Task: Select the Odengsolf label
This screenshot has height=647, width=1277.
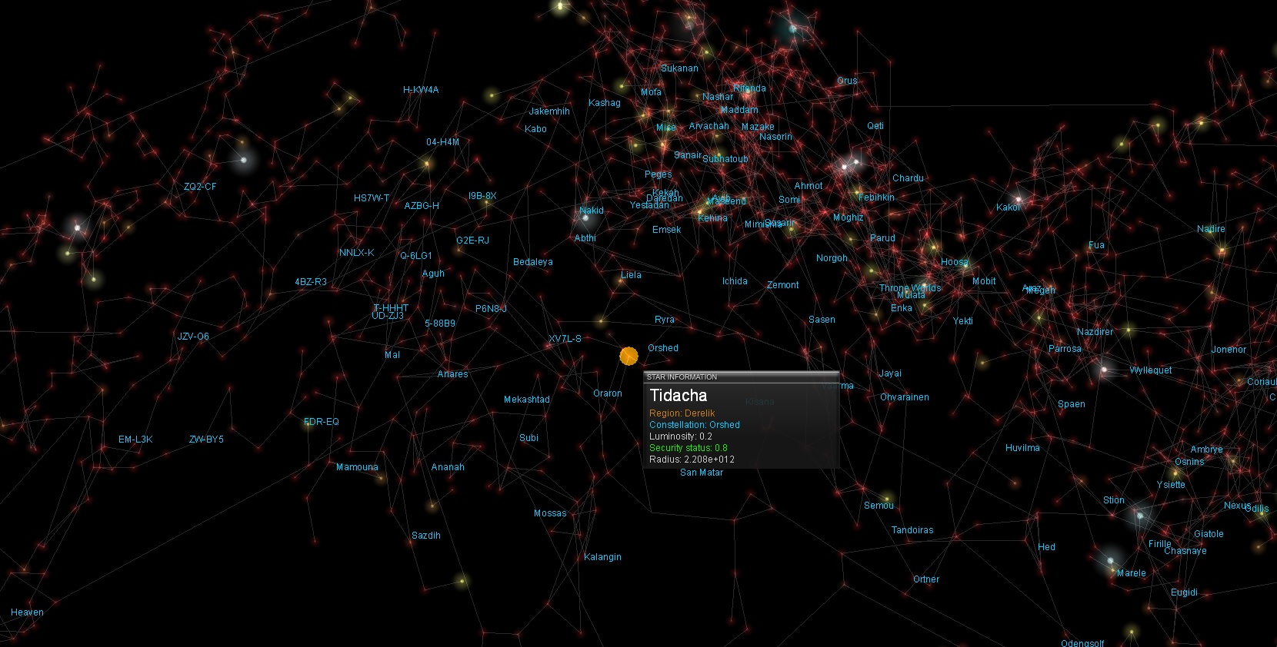Action: click(x=1082, y=643)
